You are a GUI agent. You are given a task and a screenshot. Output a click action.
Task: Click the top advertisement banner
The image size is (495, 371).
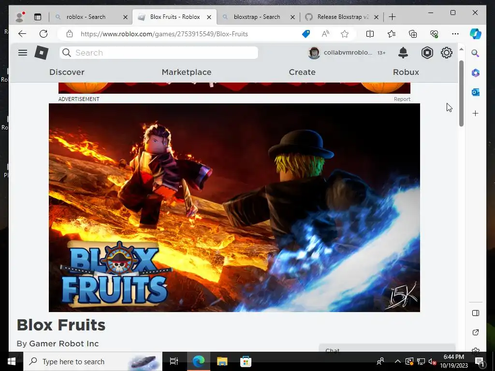tap(234, 88)
